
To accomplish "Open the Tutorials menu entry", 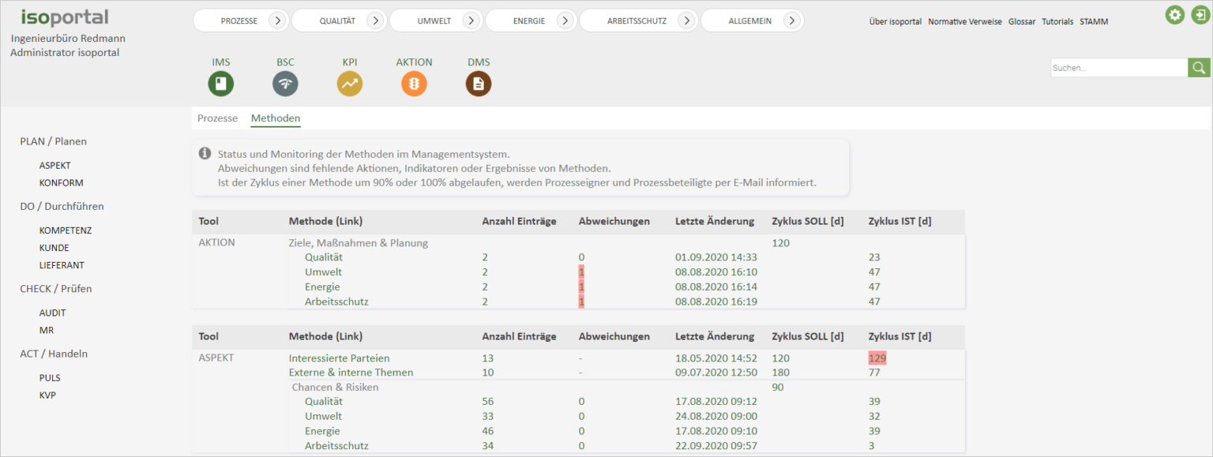I will [x=1057, y=21].
